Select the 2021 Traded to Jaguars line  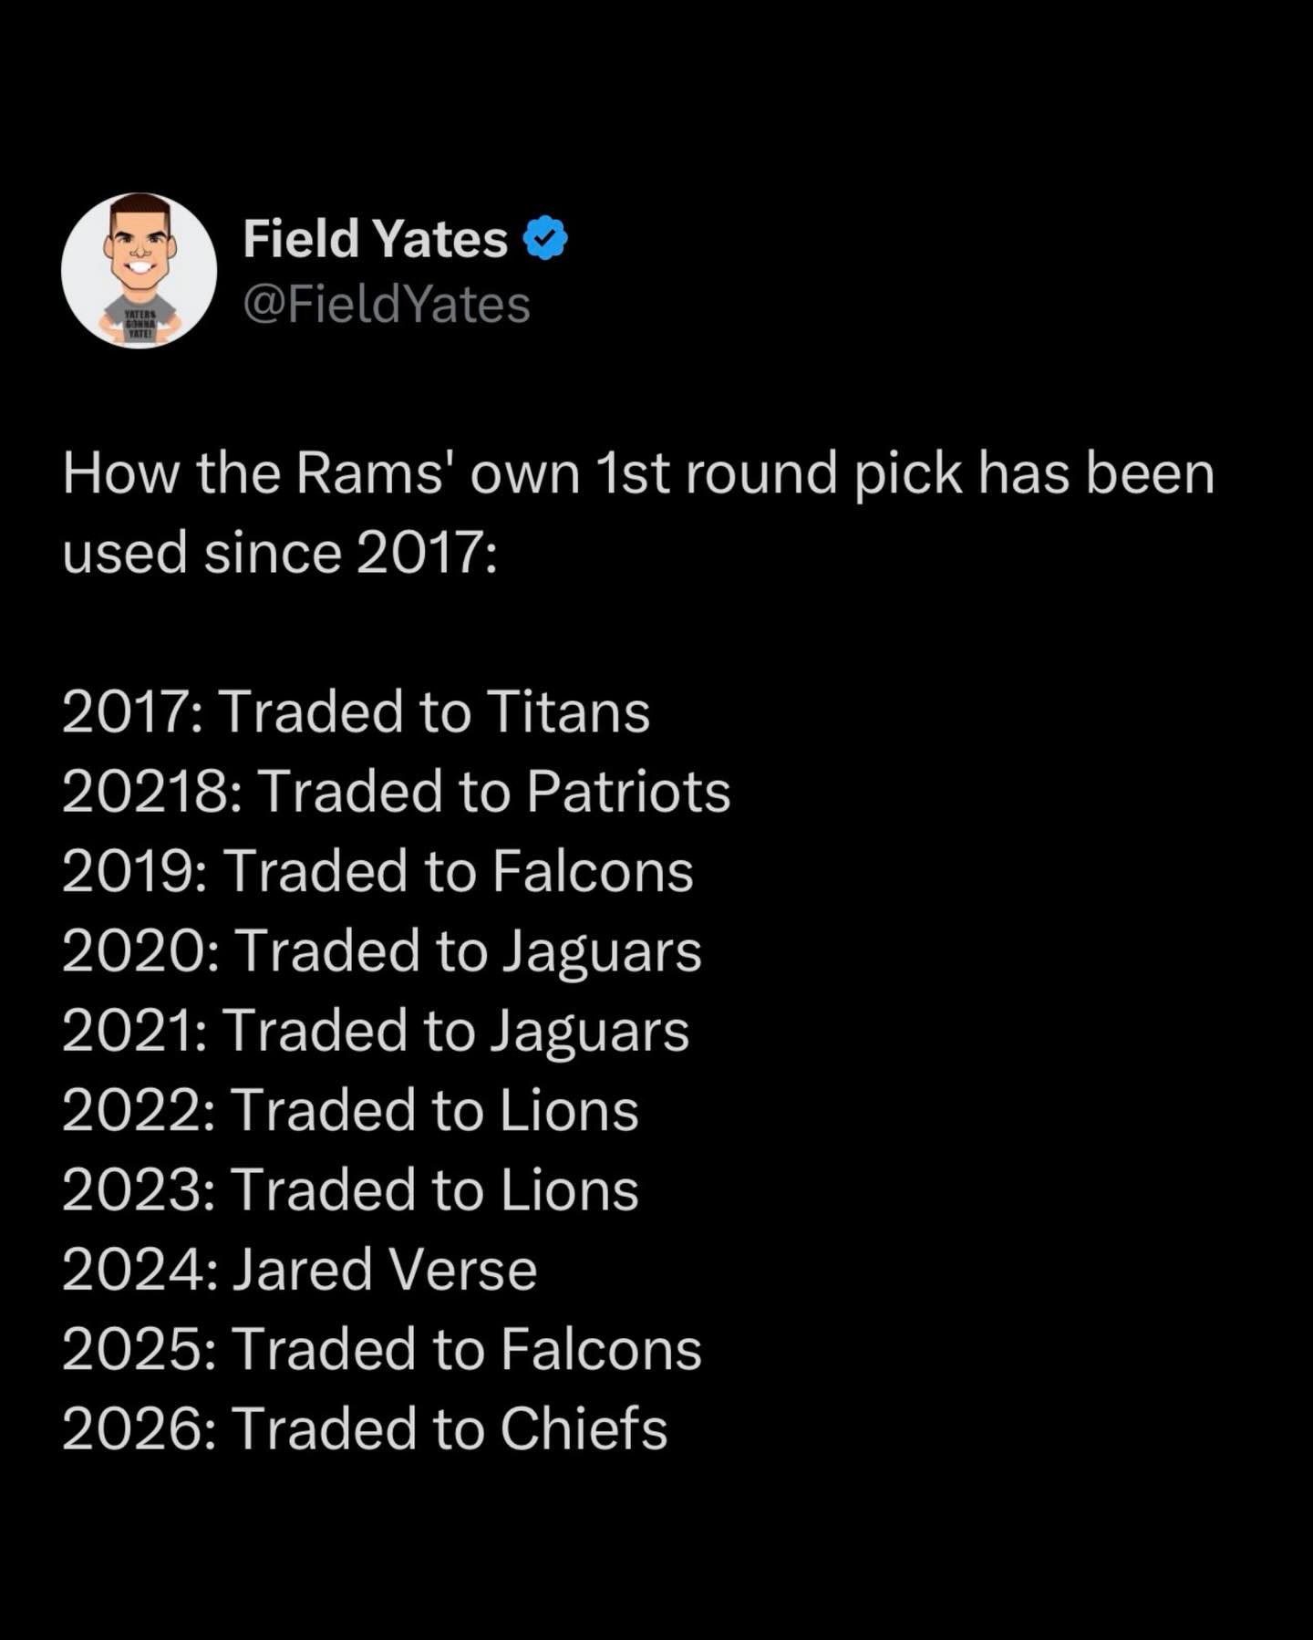pyautogui.click(x=376, y=1031)
